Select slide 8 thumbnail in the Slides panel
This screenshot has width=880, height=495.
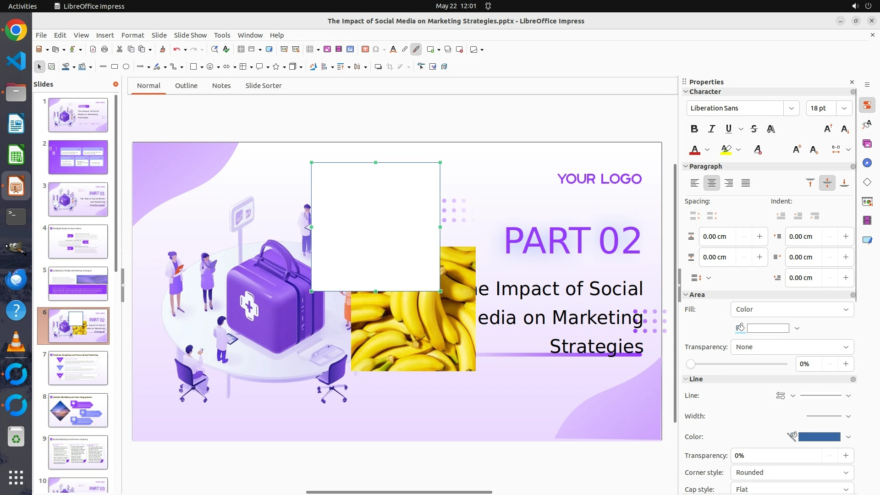pyautogui.click(x=78, y=410)
